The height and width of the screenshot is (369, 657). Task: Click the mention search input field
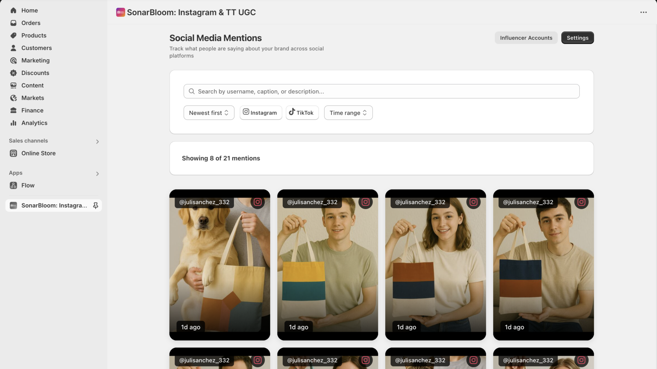[x=381, y=91]
